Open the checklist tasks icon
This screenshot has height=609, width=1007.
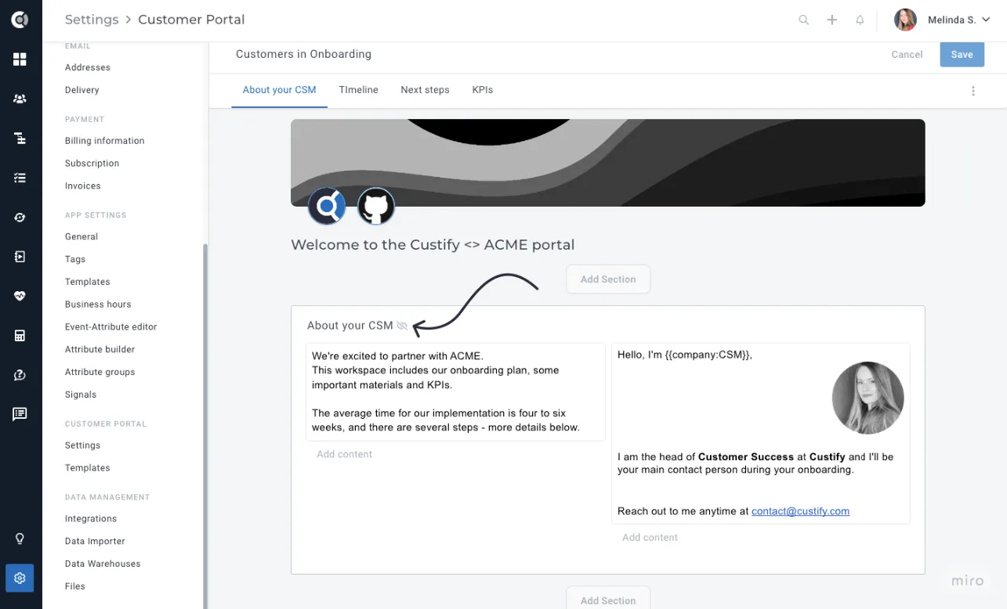[x=20, y=178]
